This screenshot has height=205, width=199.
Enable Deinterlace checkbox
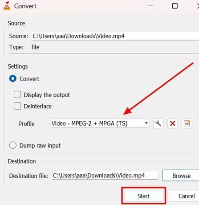point(17,106)
